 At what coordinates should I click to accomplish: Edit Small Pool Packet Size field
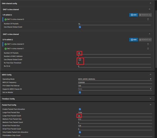point(115,126)
